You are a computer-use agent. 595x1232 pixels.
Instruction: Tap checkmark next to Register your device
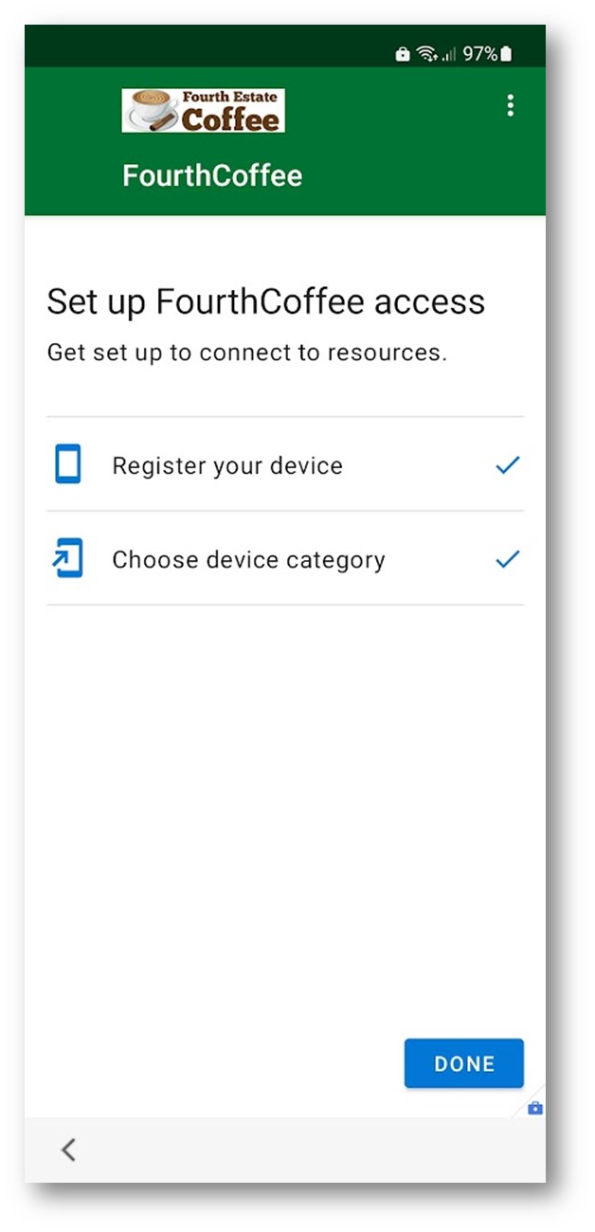[508, 465]
